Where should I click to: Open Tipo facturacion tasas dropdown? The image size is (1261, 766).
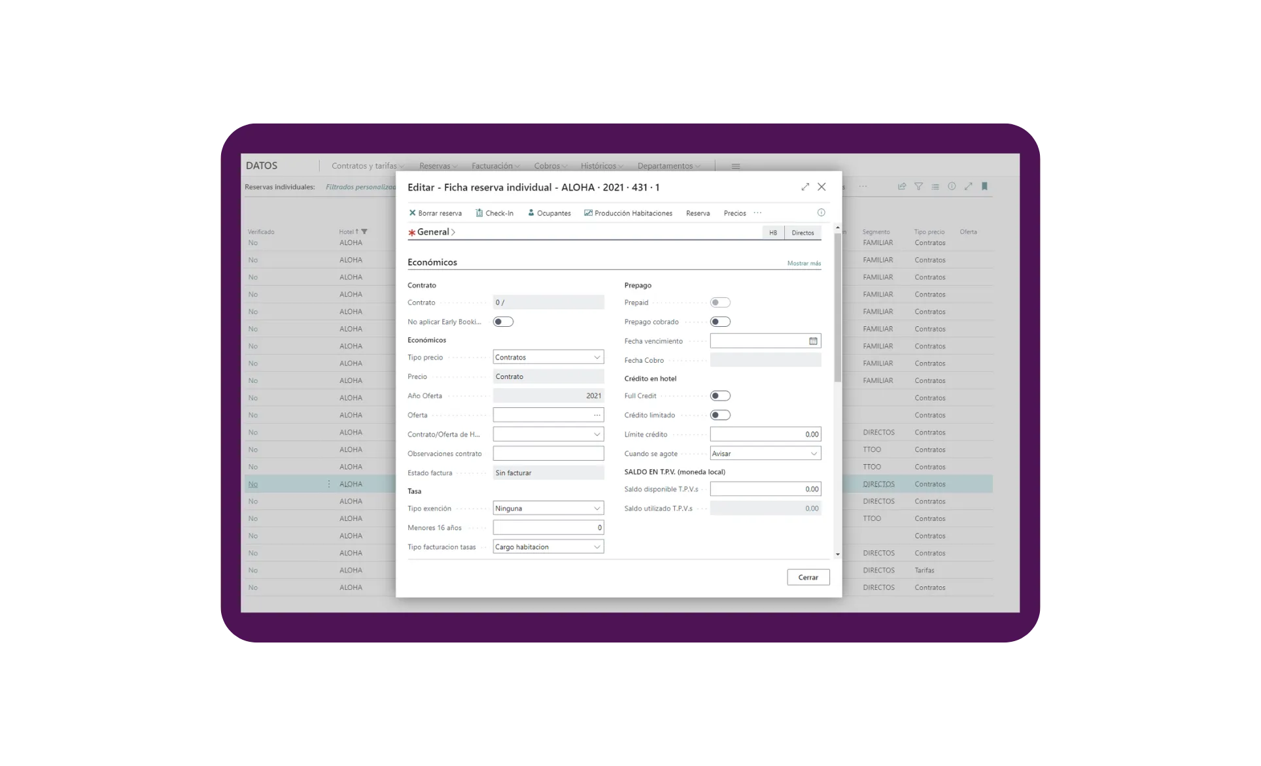pos(548,547)
